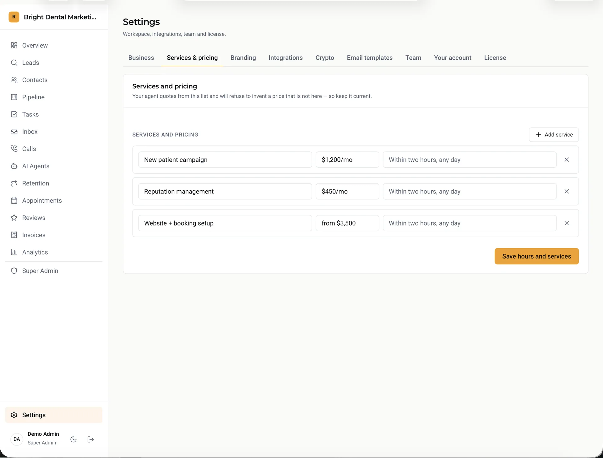Open the Crypto tab

point(325,58)
